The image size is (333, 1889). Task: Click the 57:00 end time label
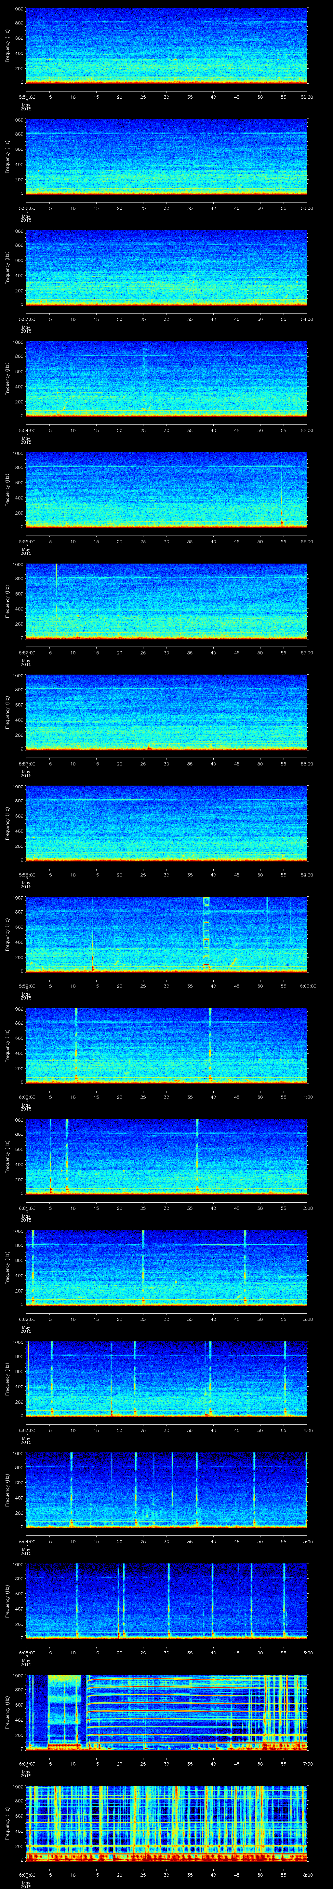pyautogui.click(x=307, y=653)
